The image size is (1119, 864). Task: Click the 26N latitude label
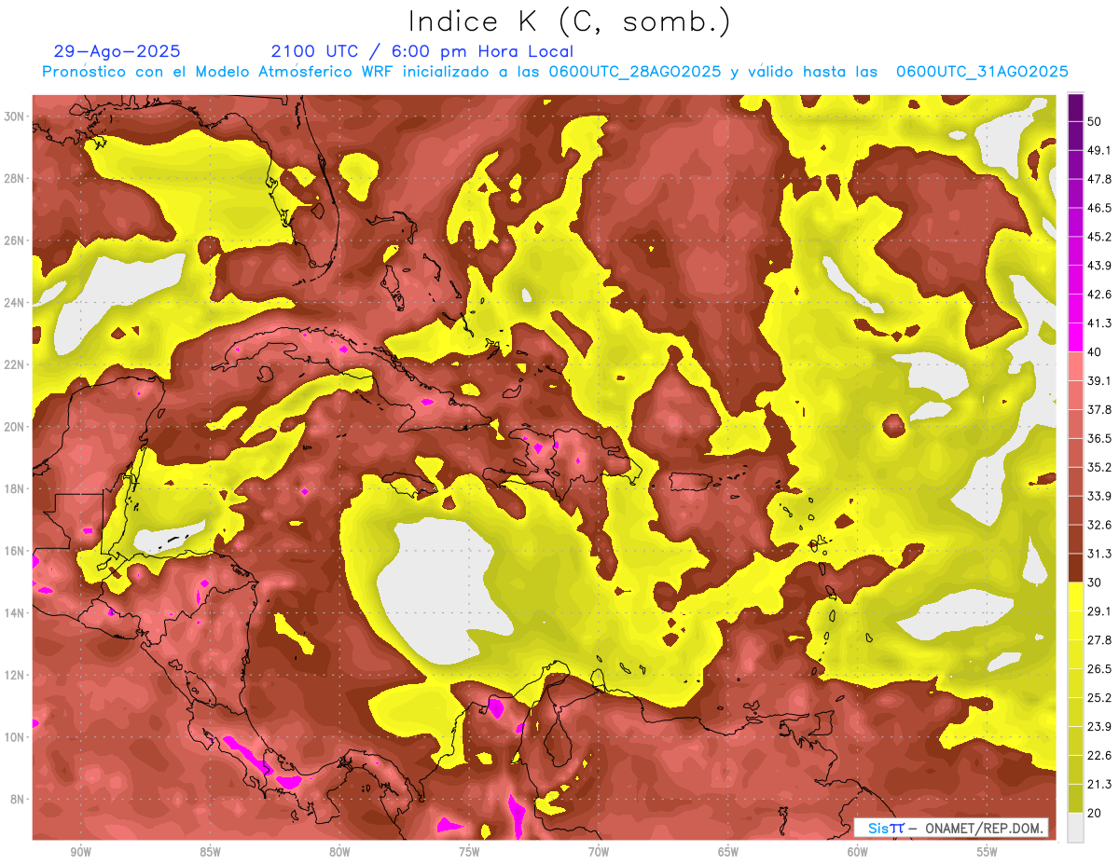(15, 240)
